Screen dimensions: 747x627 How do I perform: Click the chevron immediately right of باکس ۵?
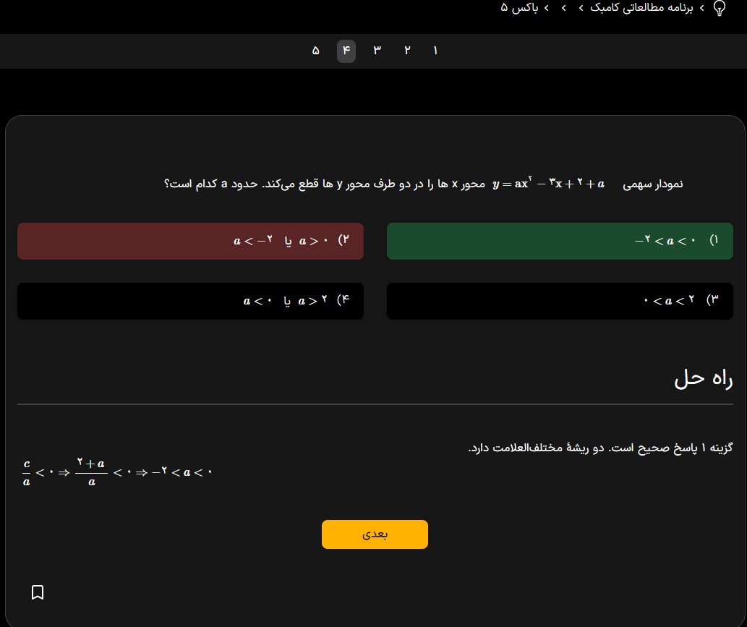pos(546,8)
